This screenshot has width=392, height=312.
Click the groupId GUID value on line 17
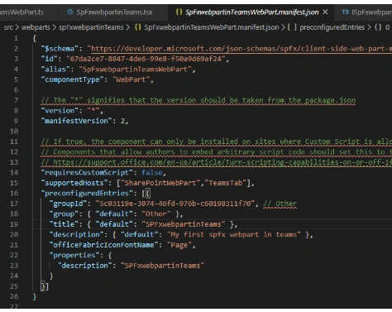(x=175, y=204)
